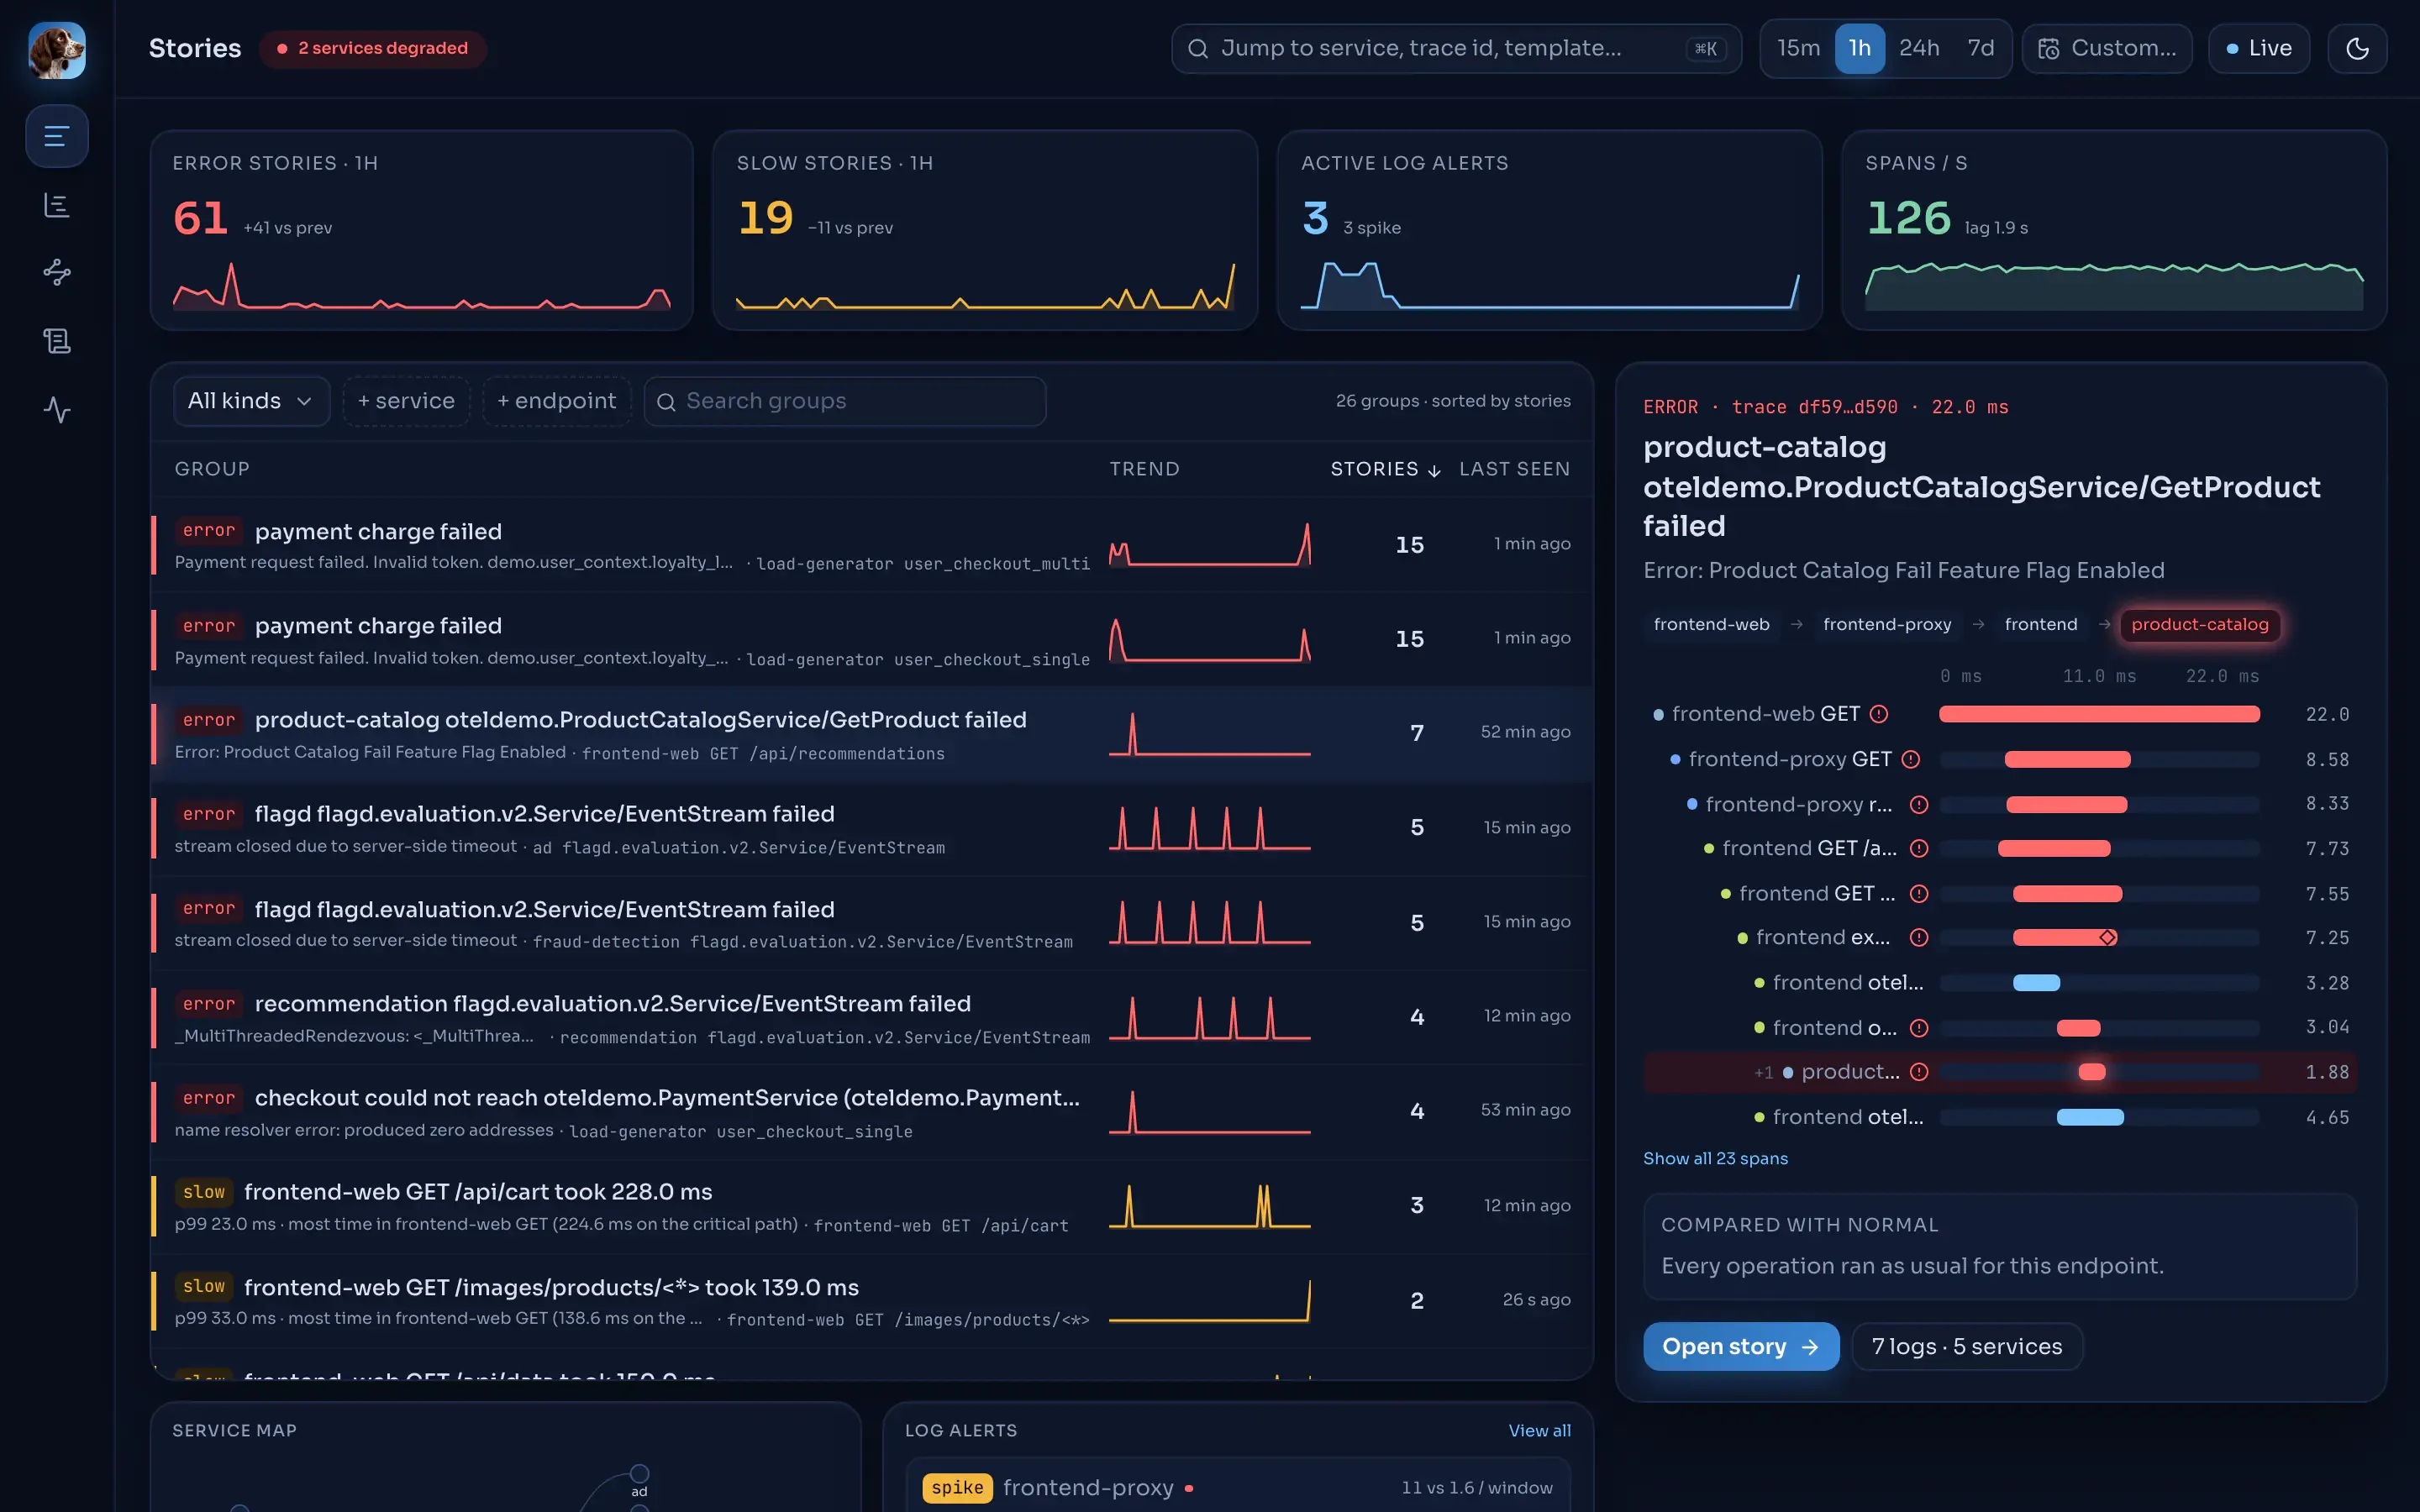The height and width of the screenshot is (1512, 2420).
Task: Open frontend-web GET /api/cart slow row
Action: click(871, 1206)
